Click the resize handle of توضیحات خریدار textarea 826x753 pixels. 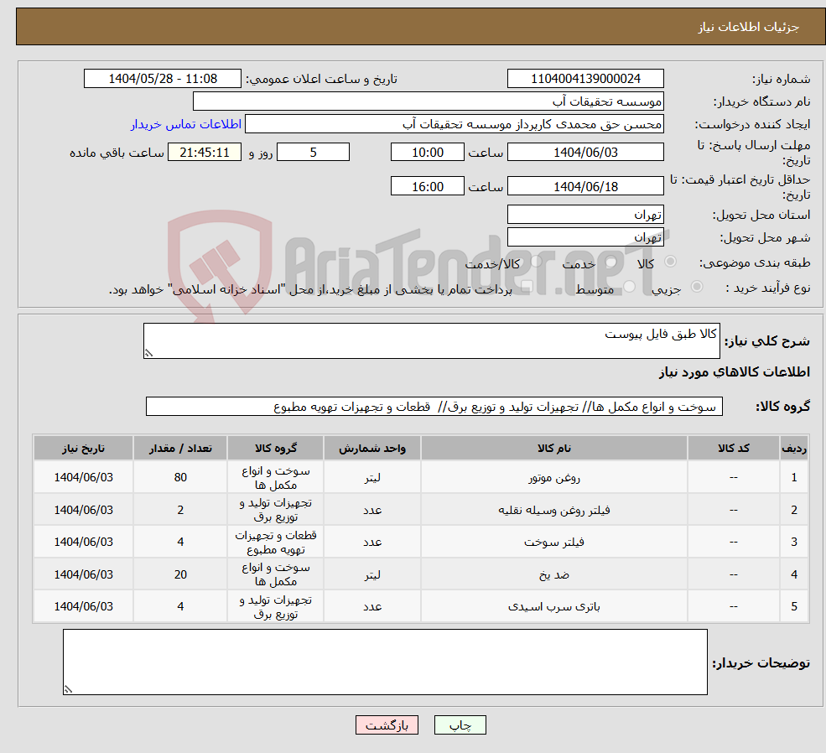(69, 688)
